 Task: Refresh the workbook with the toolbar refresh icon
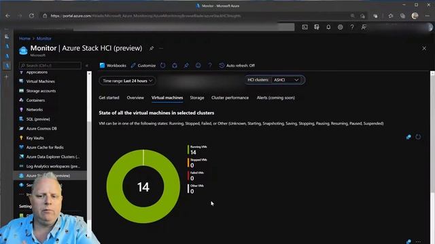(163, 66)
